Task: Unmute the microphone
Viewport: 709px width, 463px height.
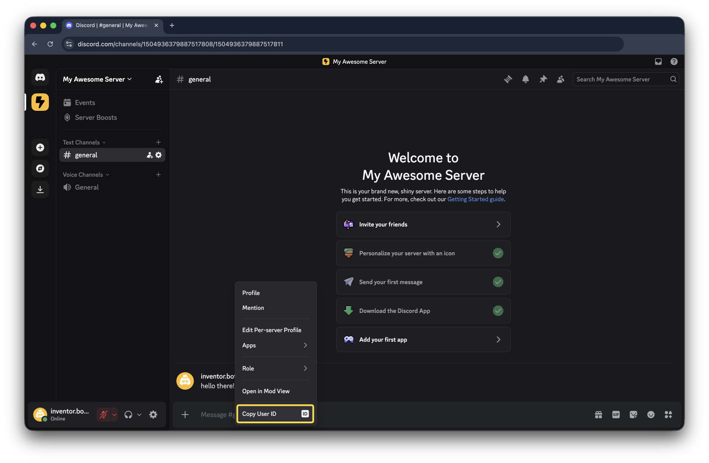Action: 103,415
